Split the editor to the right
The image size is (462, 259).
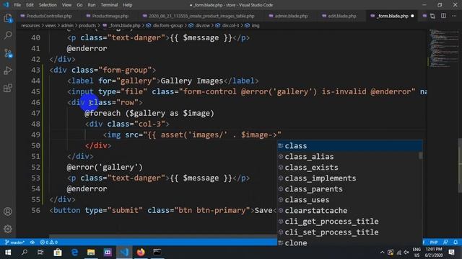pyautogui.click(x=443, y=16)
